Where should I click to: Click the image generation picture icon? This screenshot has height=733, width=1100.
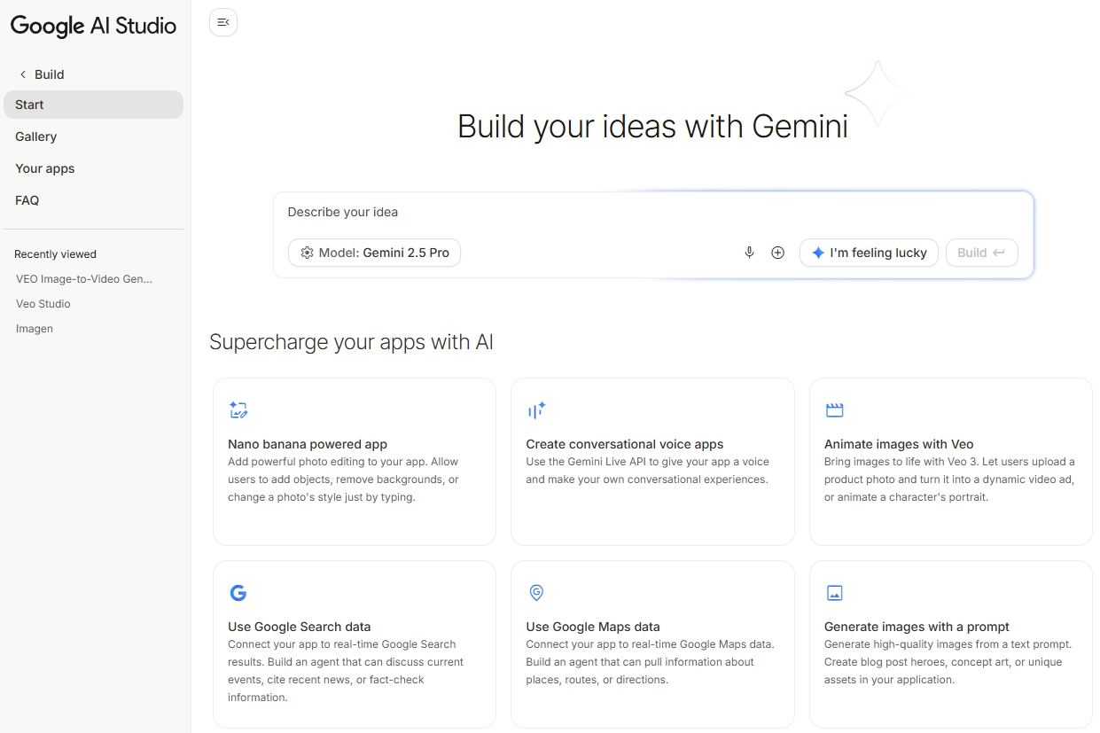pyautogui.click(x=834, y=593)
